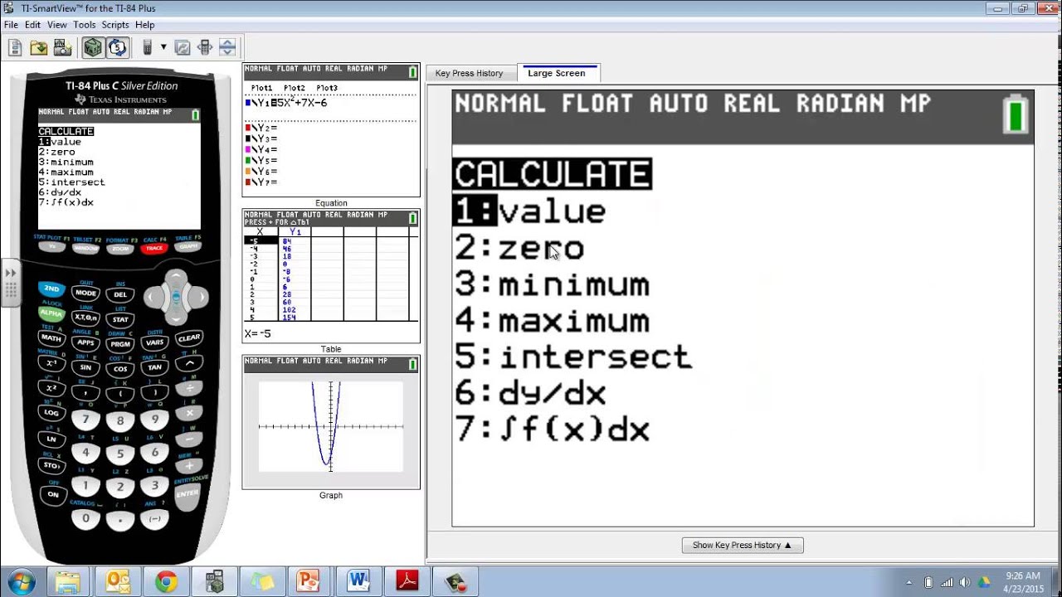Screen dimensions: 1062x597
Task: Open the Tools menu
Action: pyautogui.click(x=85, y=25)
